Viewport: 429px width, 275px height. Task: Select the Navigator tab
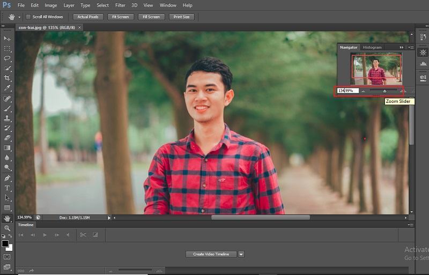click(x=349, y=47)
